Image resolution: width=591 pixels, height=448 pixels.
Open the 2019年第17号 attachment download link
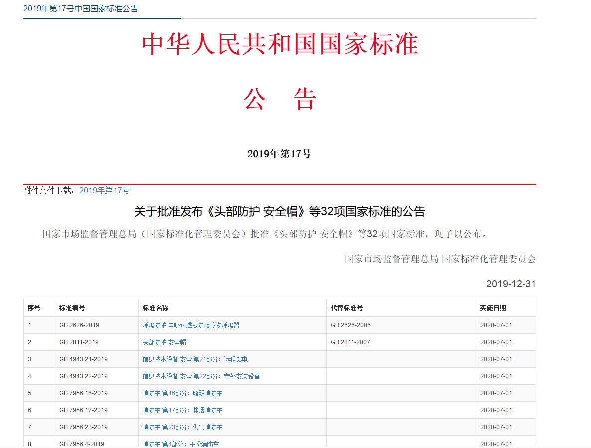click(x=104, y=190)
